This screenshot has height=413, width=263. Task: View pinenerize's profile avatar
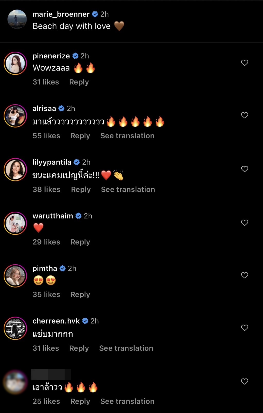(15, 63)
